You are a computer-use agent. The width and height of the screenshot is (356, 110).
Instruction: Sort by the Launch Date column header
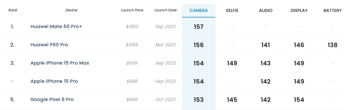click(x=165, y=10)
